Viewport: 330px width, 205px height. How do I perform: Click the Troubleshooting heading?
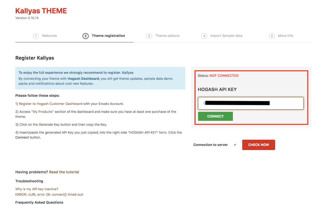pyautogui.click(x=29, y=181)
